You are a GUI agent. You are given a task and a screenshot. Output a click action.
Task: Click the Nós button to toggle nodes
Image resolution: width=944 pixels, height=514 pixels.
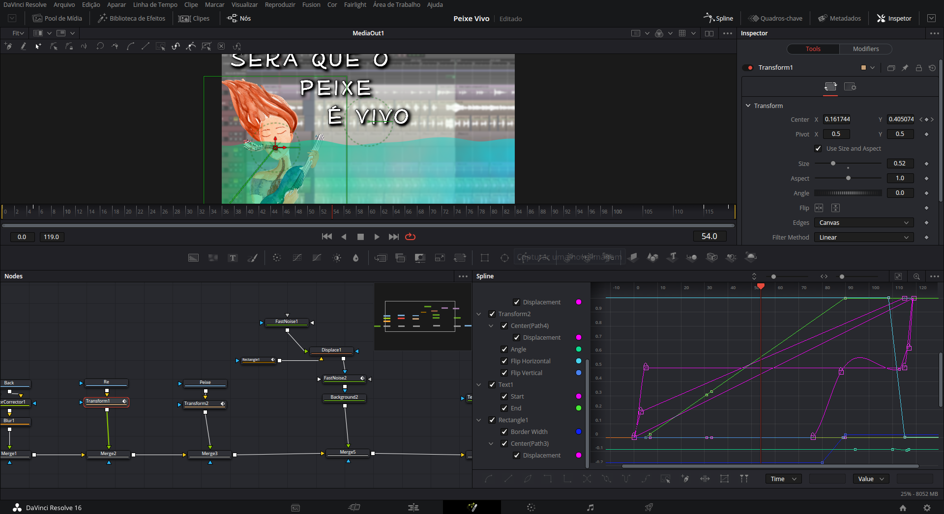238,18
